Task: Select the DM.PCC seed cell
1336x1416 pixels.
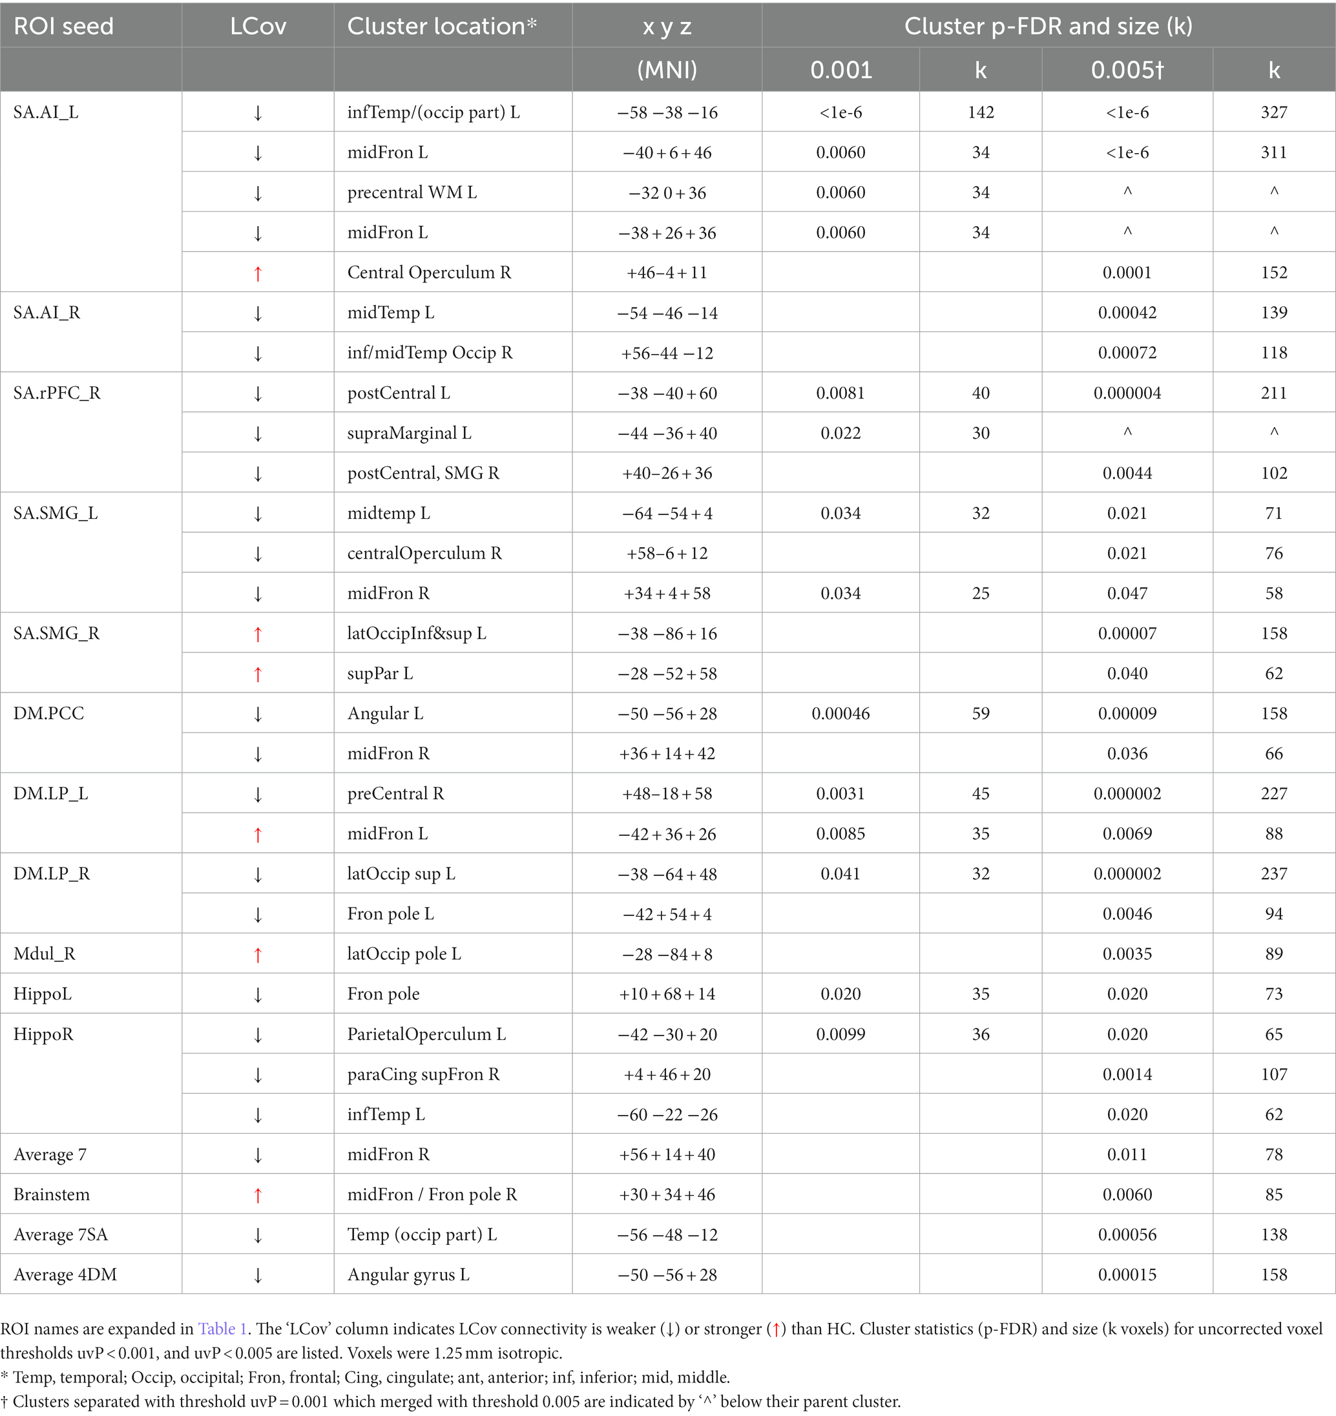Action: (x=48, y=714)
